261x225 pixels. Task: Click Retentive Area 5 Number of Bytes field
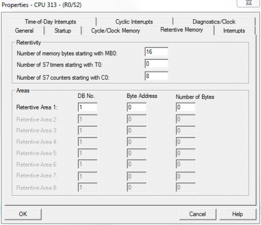tap(186, 153)
